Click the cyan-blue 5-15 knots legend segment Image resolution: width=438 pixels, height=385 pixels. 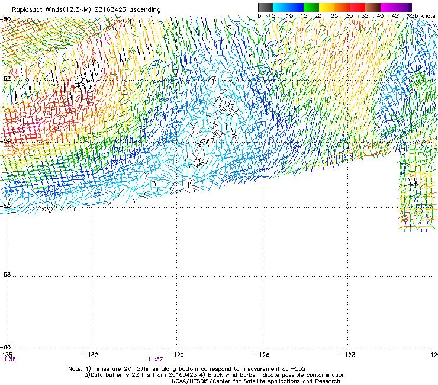(x=288, y=7)
